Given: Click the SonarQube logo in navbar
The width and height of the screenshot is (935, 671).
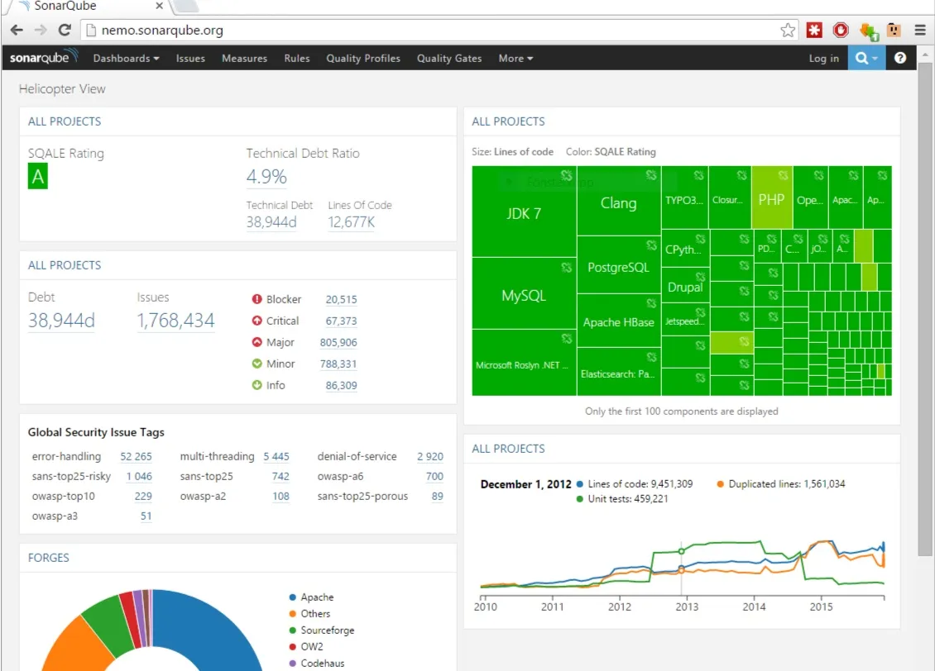Looking at the screenshot, I should pos(44,58).
